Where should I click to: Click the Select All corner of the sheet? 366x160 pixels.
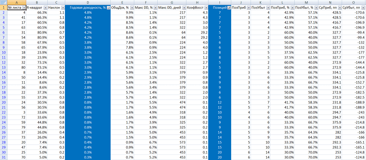pos(3,2)
